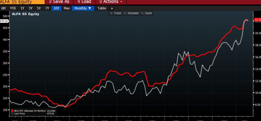Screen dimensions: 261x121
Task: Show the Max time range
Action: click(x=67, y=8)
